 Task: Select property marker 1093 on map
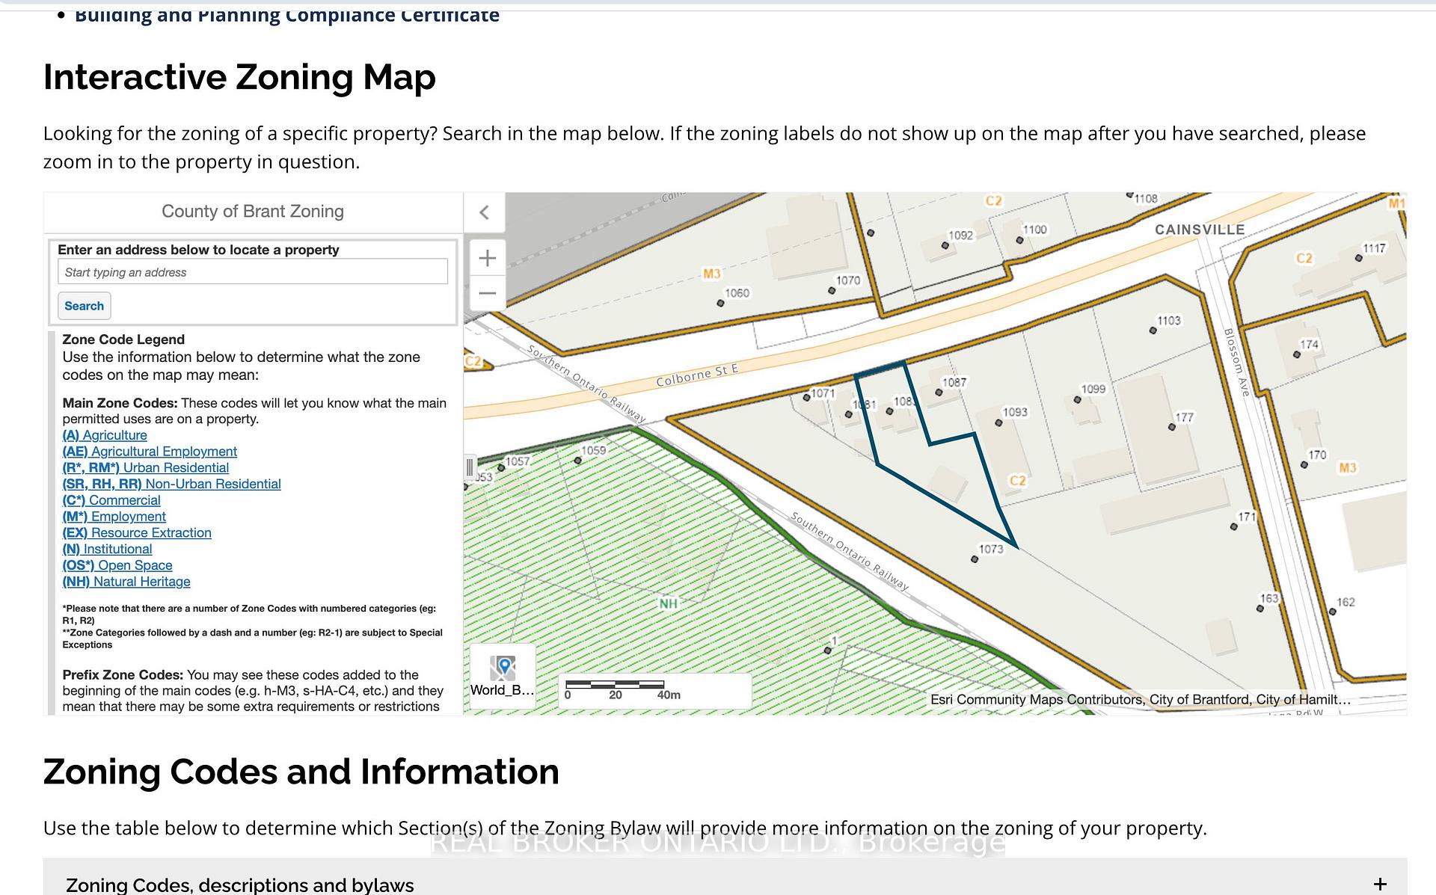point(998,423)
